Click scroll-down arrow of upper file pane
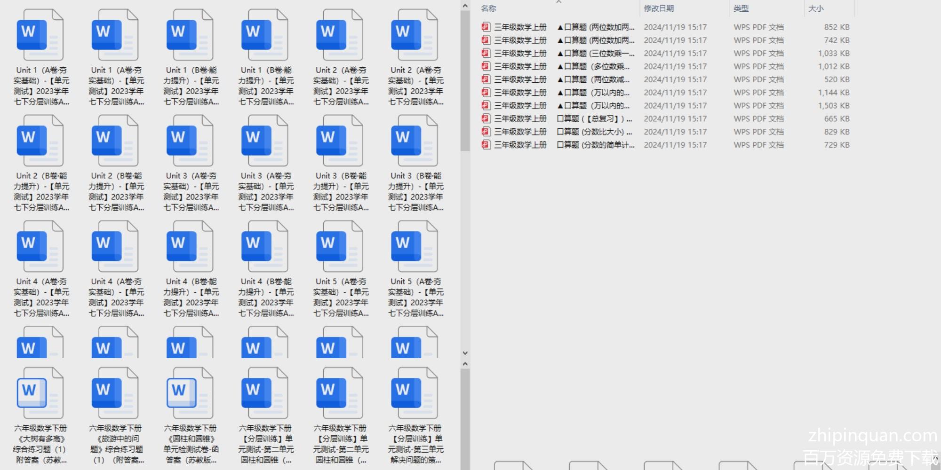The image size is (941, 470). click(465, 353)
